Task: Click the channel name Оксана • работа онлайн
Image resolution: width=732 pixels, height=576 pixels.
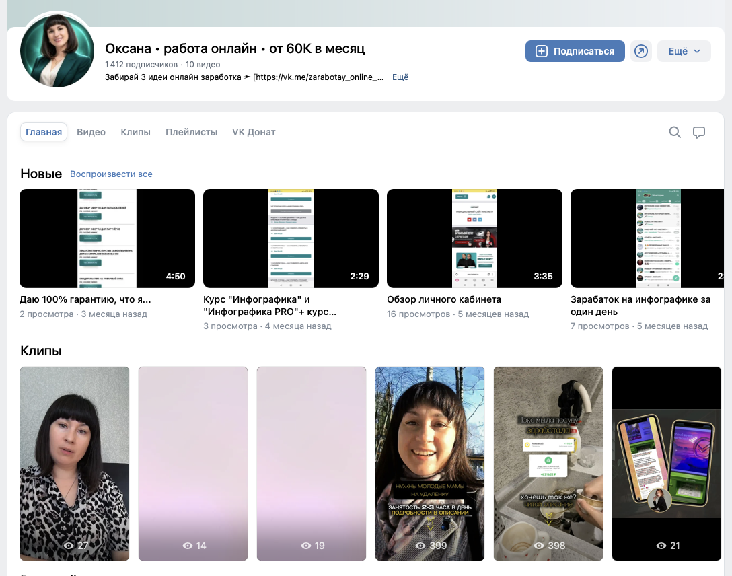Action: 235,48
